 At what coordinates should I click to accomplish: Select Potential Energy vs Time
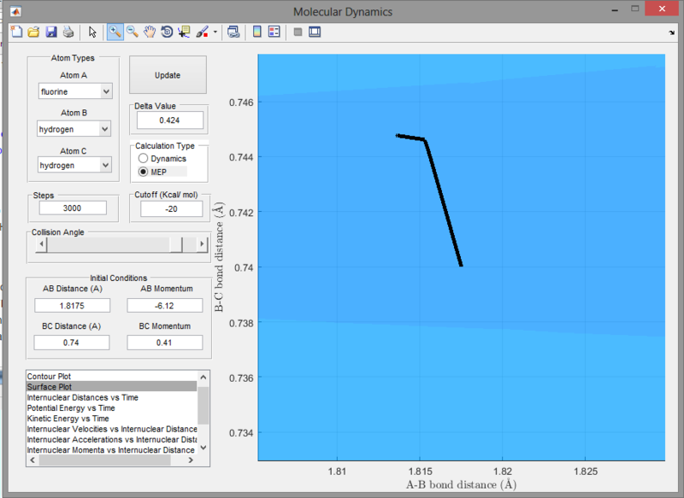pos(112,407)
